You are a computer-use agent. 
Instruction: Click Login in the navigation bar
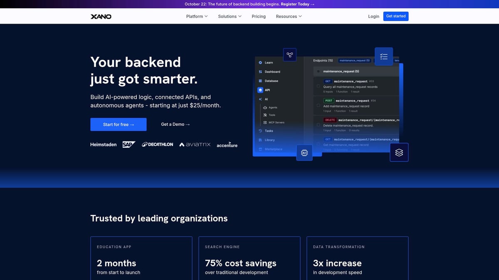click(x=373, y=17)
